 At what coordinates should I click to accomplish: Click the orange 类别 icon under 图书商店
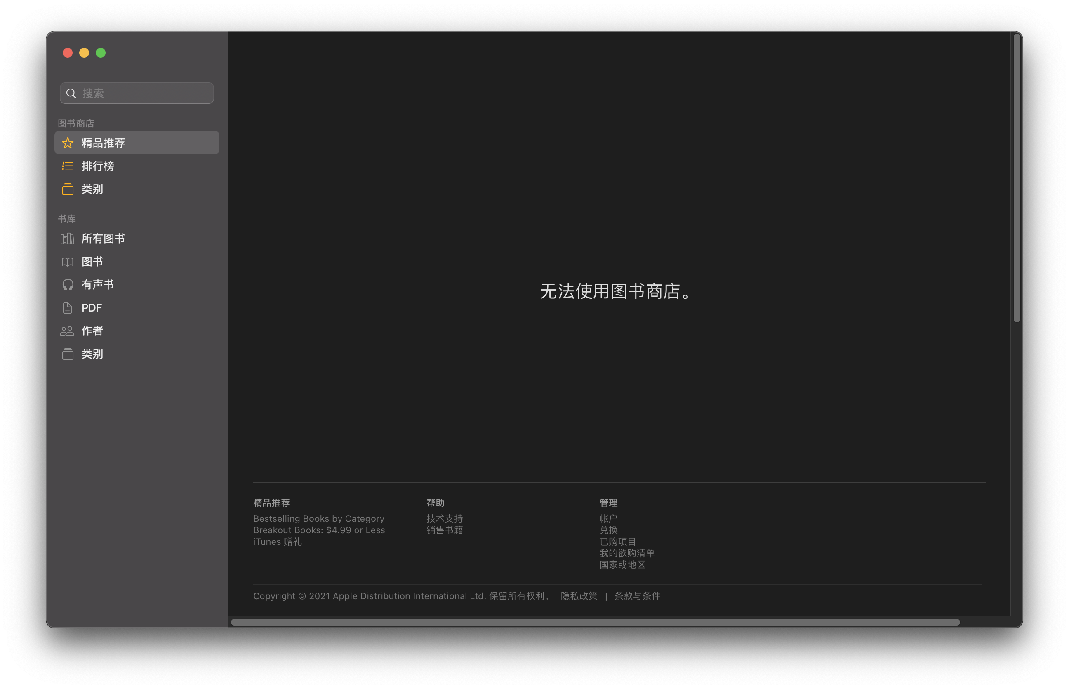(68, 189)
